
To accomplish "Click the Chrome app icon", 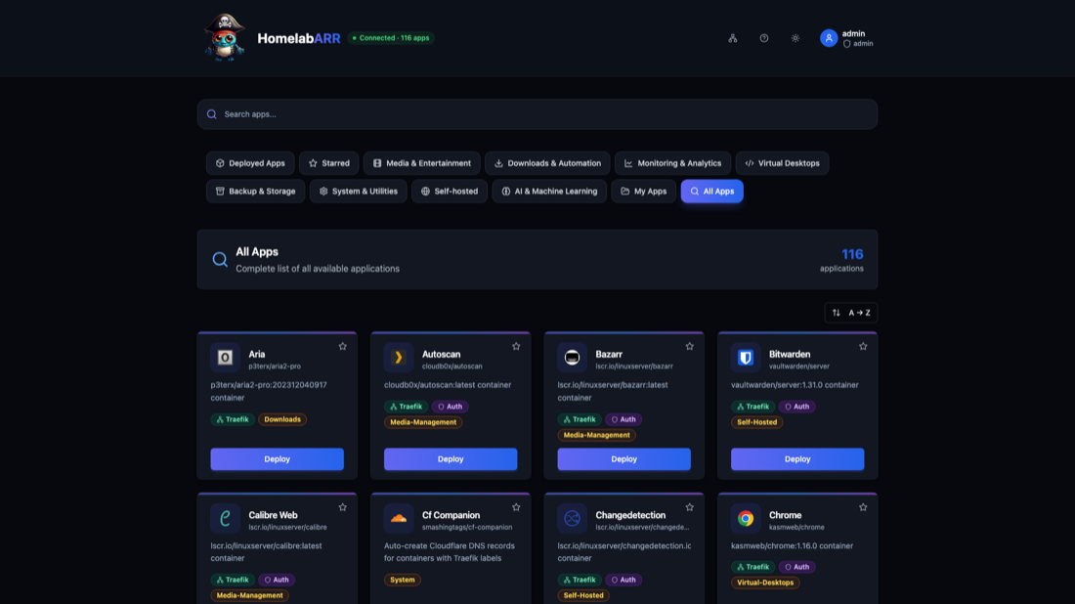I will point(746,518).
